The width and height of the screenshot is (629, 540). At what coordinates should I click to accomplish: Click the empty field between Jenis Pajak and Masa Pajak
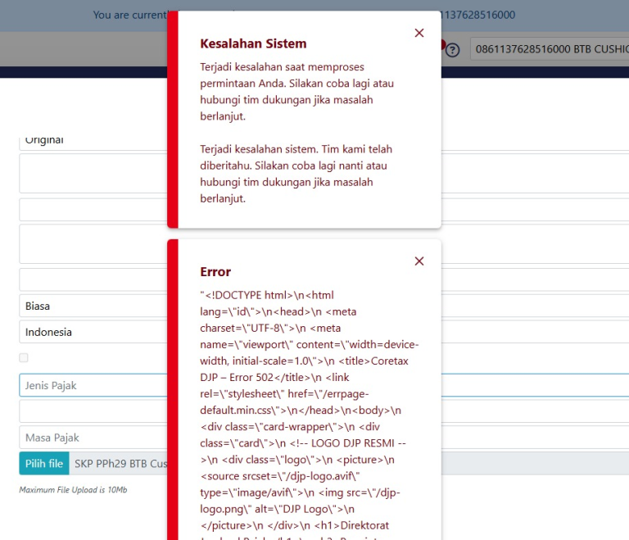[x=90, y=411]
